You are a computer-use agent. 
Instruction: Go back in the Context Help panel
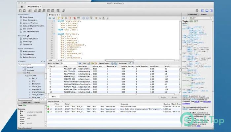(x=183, y=18)
